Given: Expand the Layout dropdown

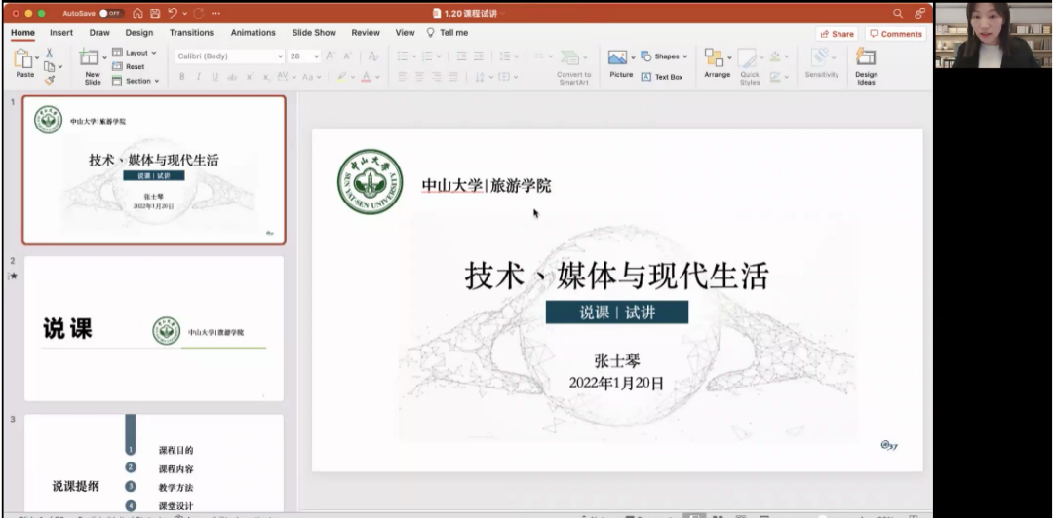Looking at the screenshot, I should [x=135, y=53].
